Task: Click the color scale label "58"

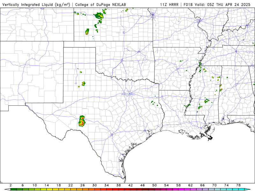Action: [x=178, y=185]
